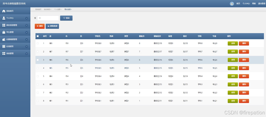Toggle the select-all checkbox in table header
Viewport: 266px width, 117px height.
38,36
